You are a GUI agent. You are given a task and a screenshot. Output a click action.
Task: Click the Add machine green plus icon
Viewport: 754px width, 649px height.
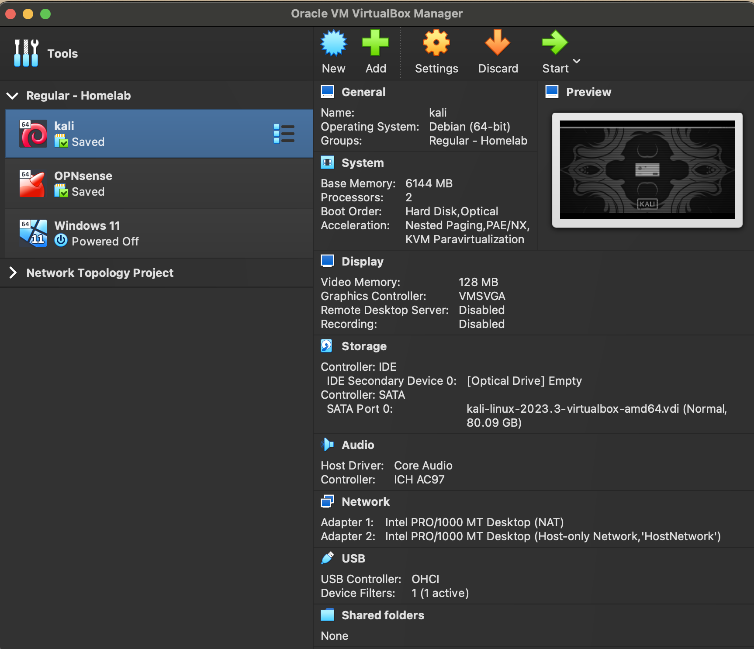pyautogui.click(x=375, y=43)
